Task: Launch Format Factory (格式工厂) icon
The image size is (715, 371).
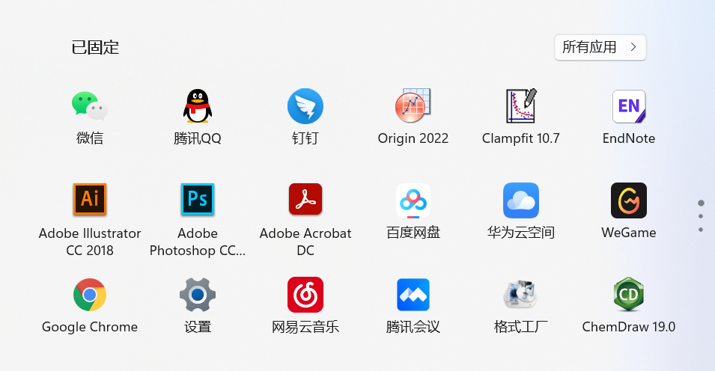Action: tap(521, 295)
